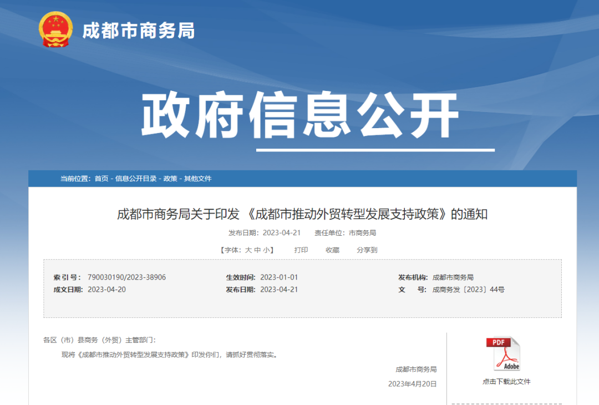The width and height of the screenshot is (599, 405).
Task: Go to 首页 in the breadcrumb
Action: pos(101,179)
